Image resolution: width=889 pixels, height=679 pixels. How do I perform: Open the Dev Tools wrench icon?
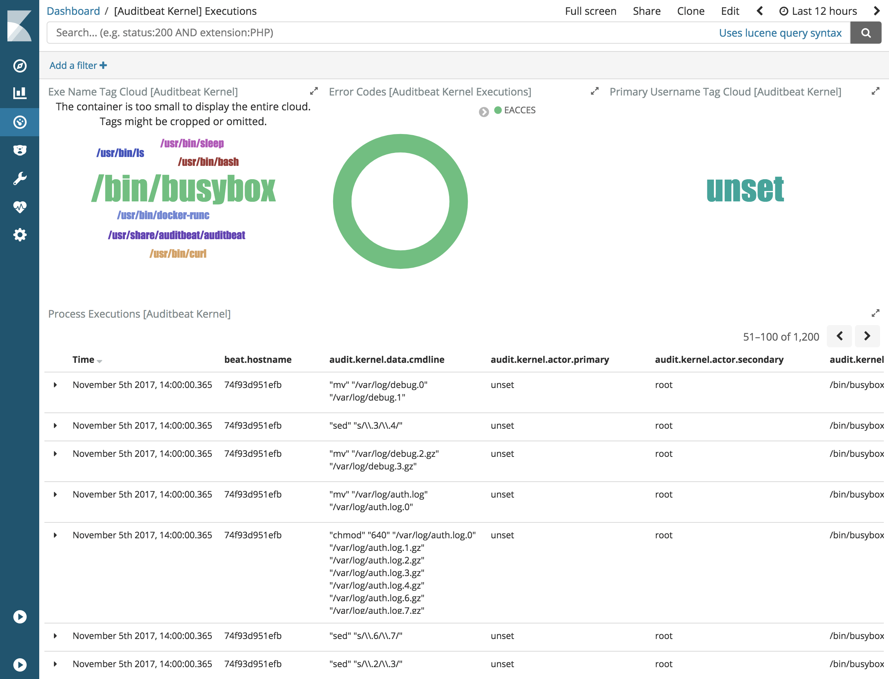coord(20,178)
